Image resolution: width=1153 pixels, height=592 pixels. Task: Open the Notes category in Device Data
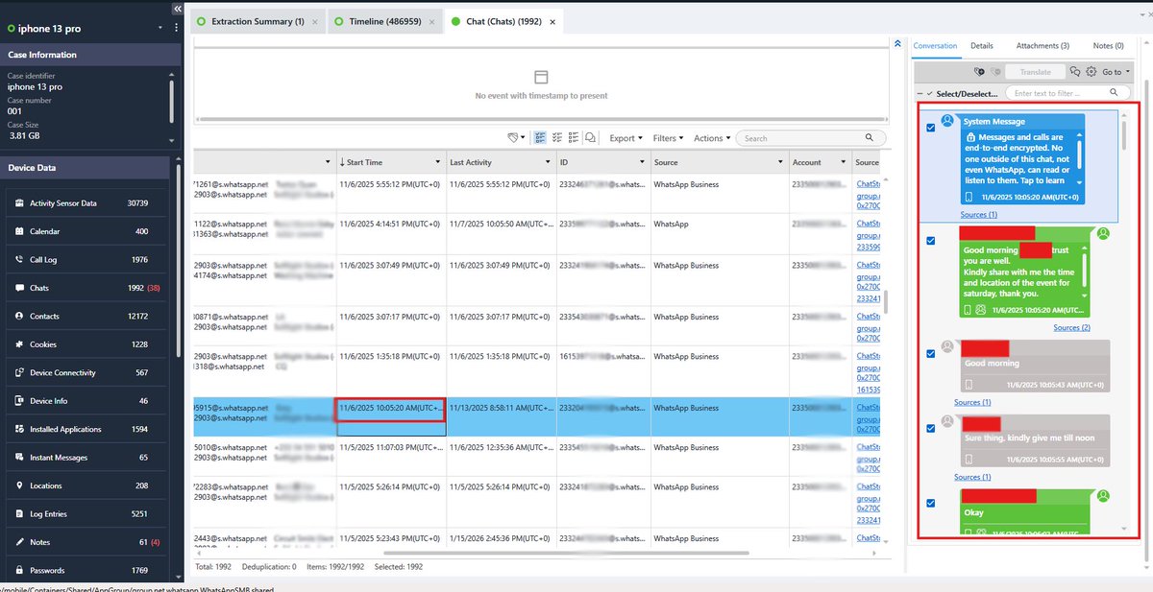pyautogui.click(x=85, y=542)
